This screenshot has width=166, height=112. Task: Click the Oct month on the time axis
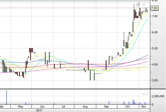(128, 106)
